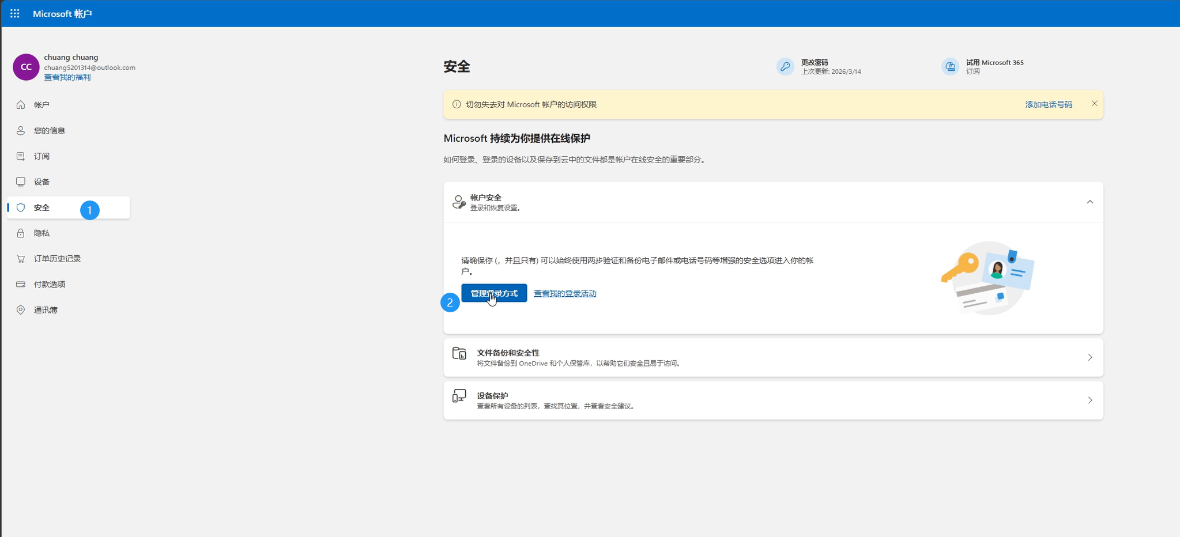Image resolution: width=1180 pixels, height=537 pixels.
Task: Click the padlock icon next to 隐私
Action: pyautogui.click(x=21, y=233)
